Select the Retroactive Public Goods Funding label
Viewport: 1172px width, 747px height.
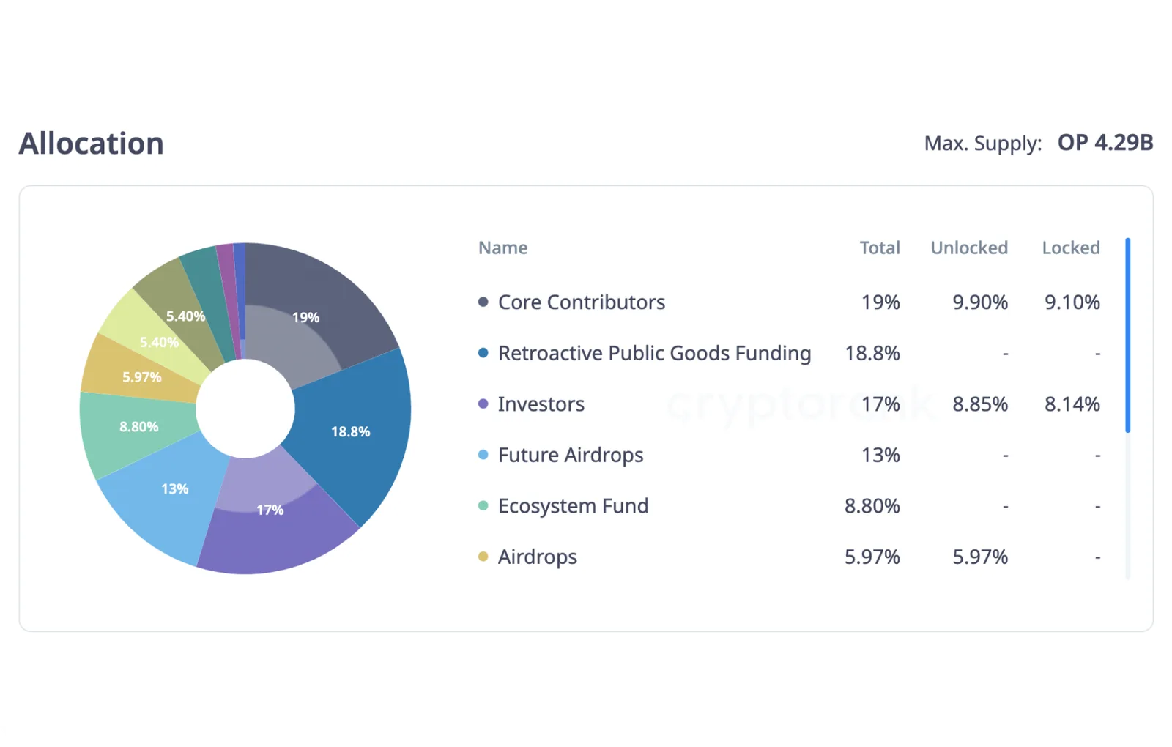(655, 353)
